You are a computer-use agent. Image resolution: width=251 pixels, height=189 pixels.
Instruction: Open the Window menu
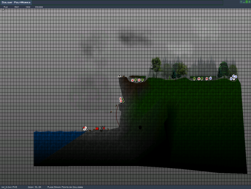(39, 7)
